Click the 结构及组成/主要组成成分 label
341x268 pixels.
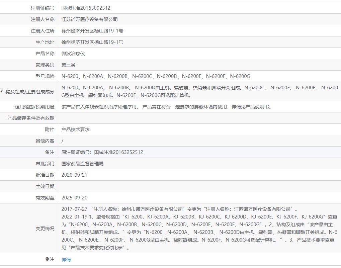pyautogui.click(x=28, y=91)
